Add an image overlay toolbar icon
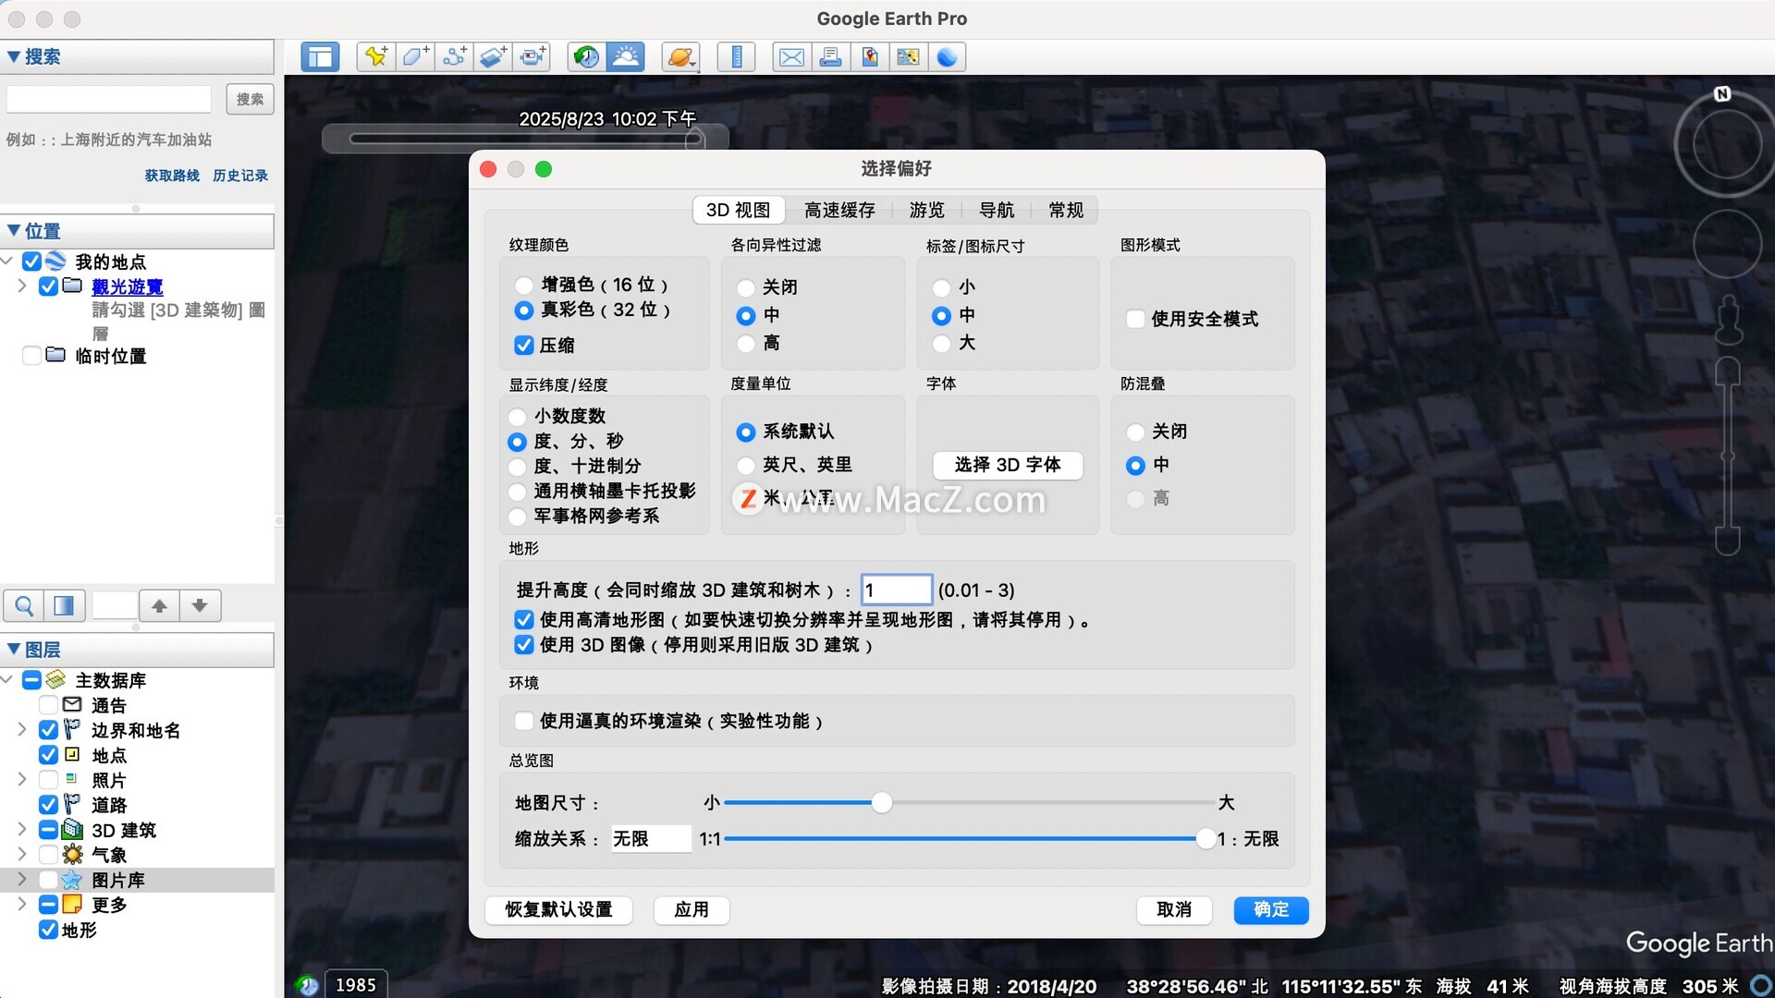Image resolution: width=1775 pixels, height=998 pixels. coord(493,57)
